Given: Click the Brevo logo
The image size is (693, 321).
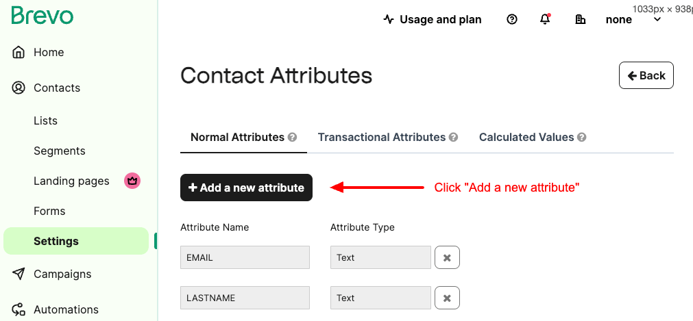Looking at the screenshot, I should point(42,16).
